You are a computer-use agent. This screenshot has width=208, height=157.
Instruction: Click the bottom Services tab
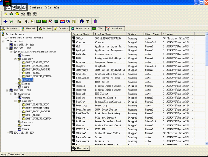[81, 148]
